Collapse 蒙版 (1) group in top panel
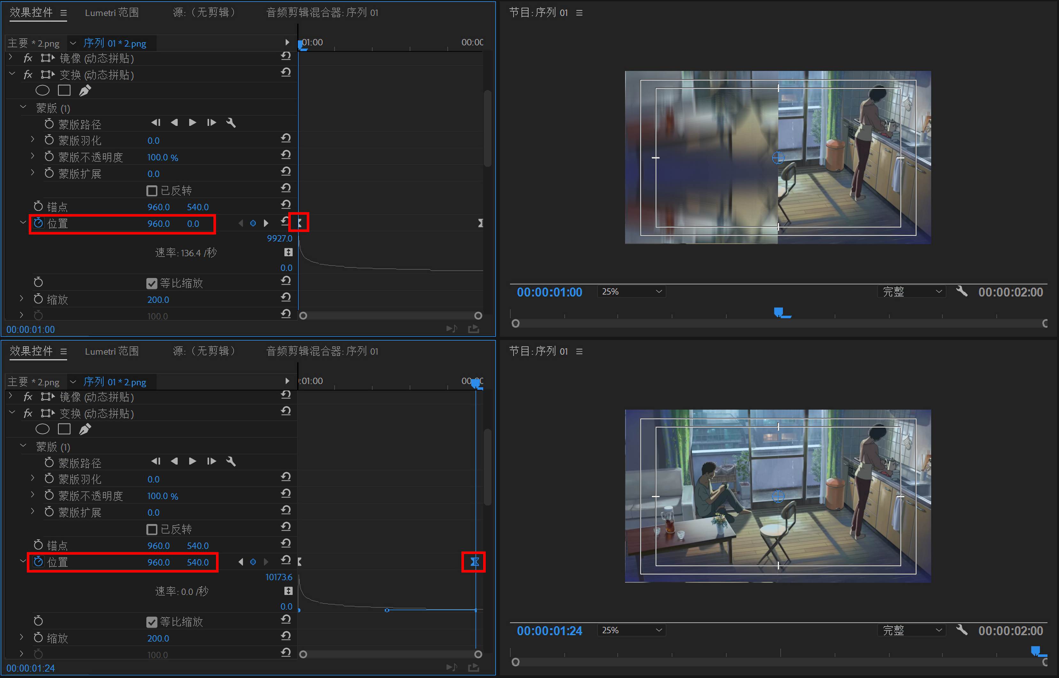The height and width of the screenshot is (678, 1059). click(23, 107)
